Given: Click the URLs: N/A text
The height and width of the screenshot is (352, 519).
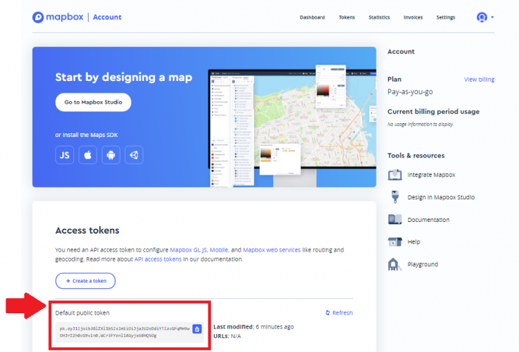Looking at the screenshot, I should pos(227,336).
